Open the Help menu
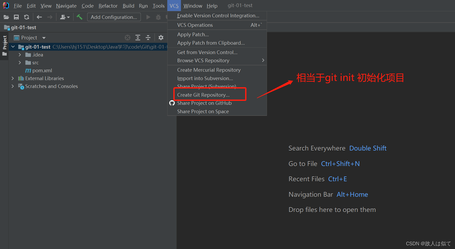Screen dimensions: 455x249 tap(212, 6)
